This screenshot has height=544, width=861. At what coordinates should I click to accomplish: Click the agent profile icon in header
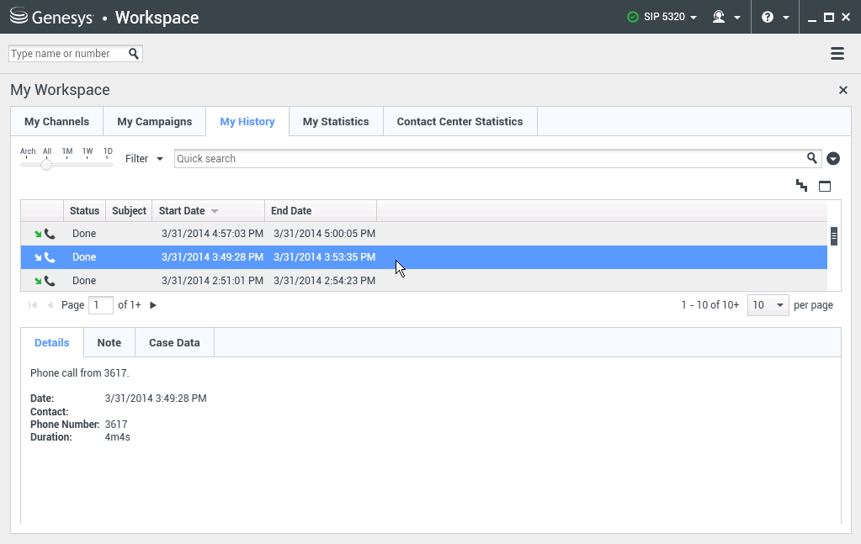coord(719,17)
